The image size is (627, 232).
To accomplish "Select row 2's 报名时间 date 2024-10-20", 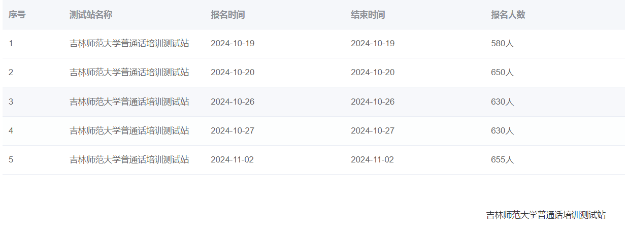I will [x=233, y=73].
